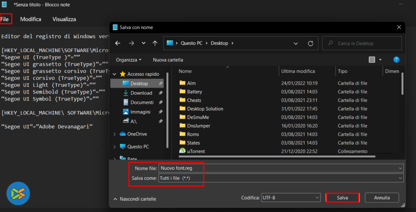Screen dimensions: 416x212
Task: Click the view layout options icon
Action: click(x=372, y=60)
